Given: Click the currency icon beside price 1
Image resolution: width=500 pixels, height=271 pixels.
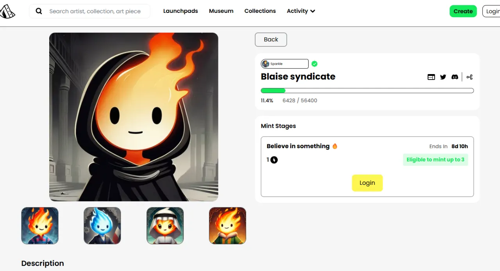Looking at the screenshot, I should pos(274,159).
